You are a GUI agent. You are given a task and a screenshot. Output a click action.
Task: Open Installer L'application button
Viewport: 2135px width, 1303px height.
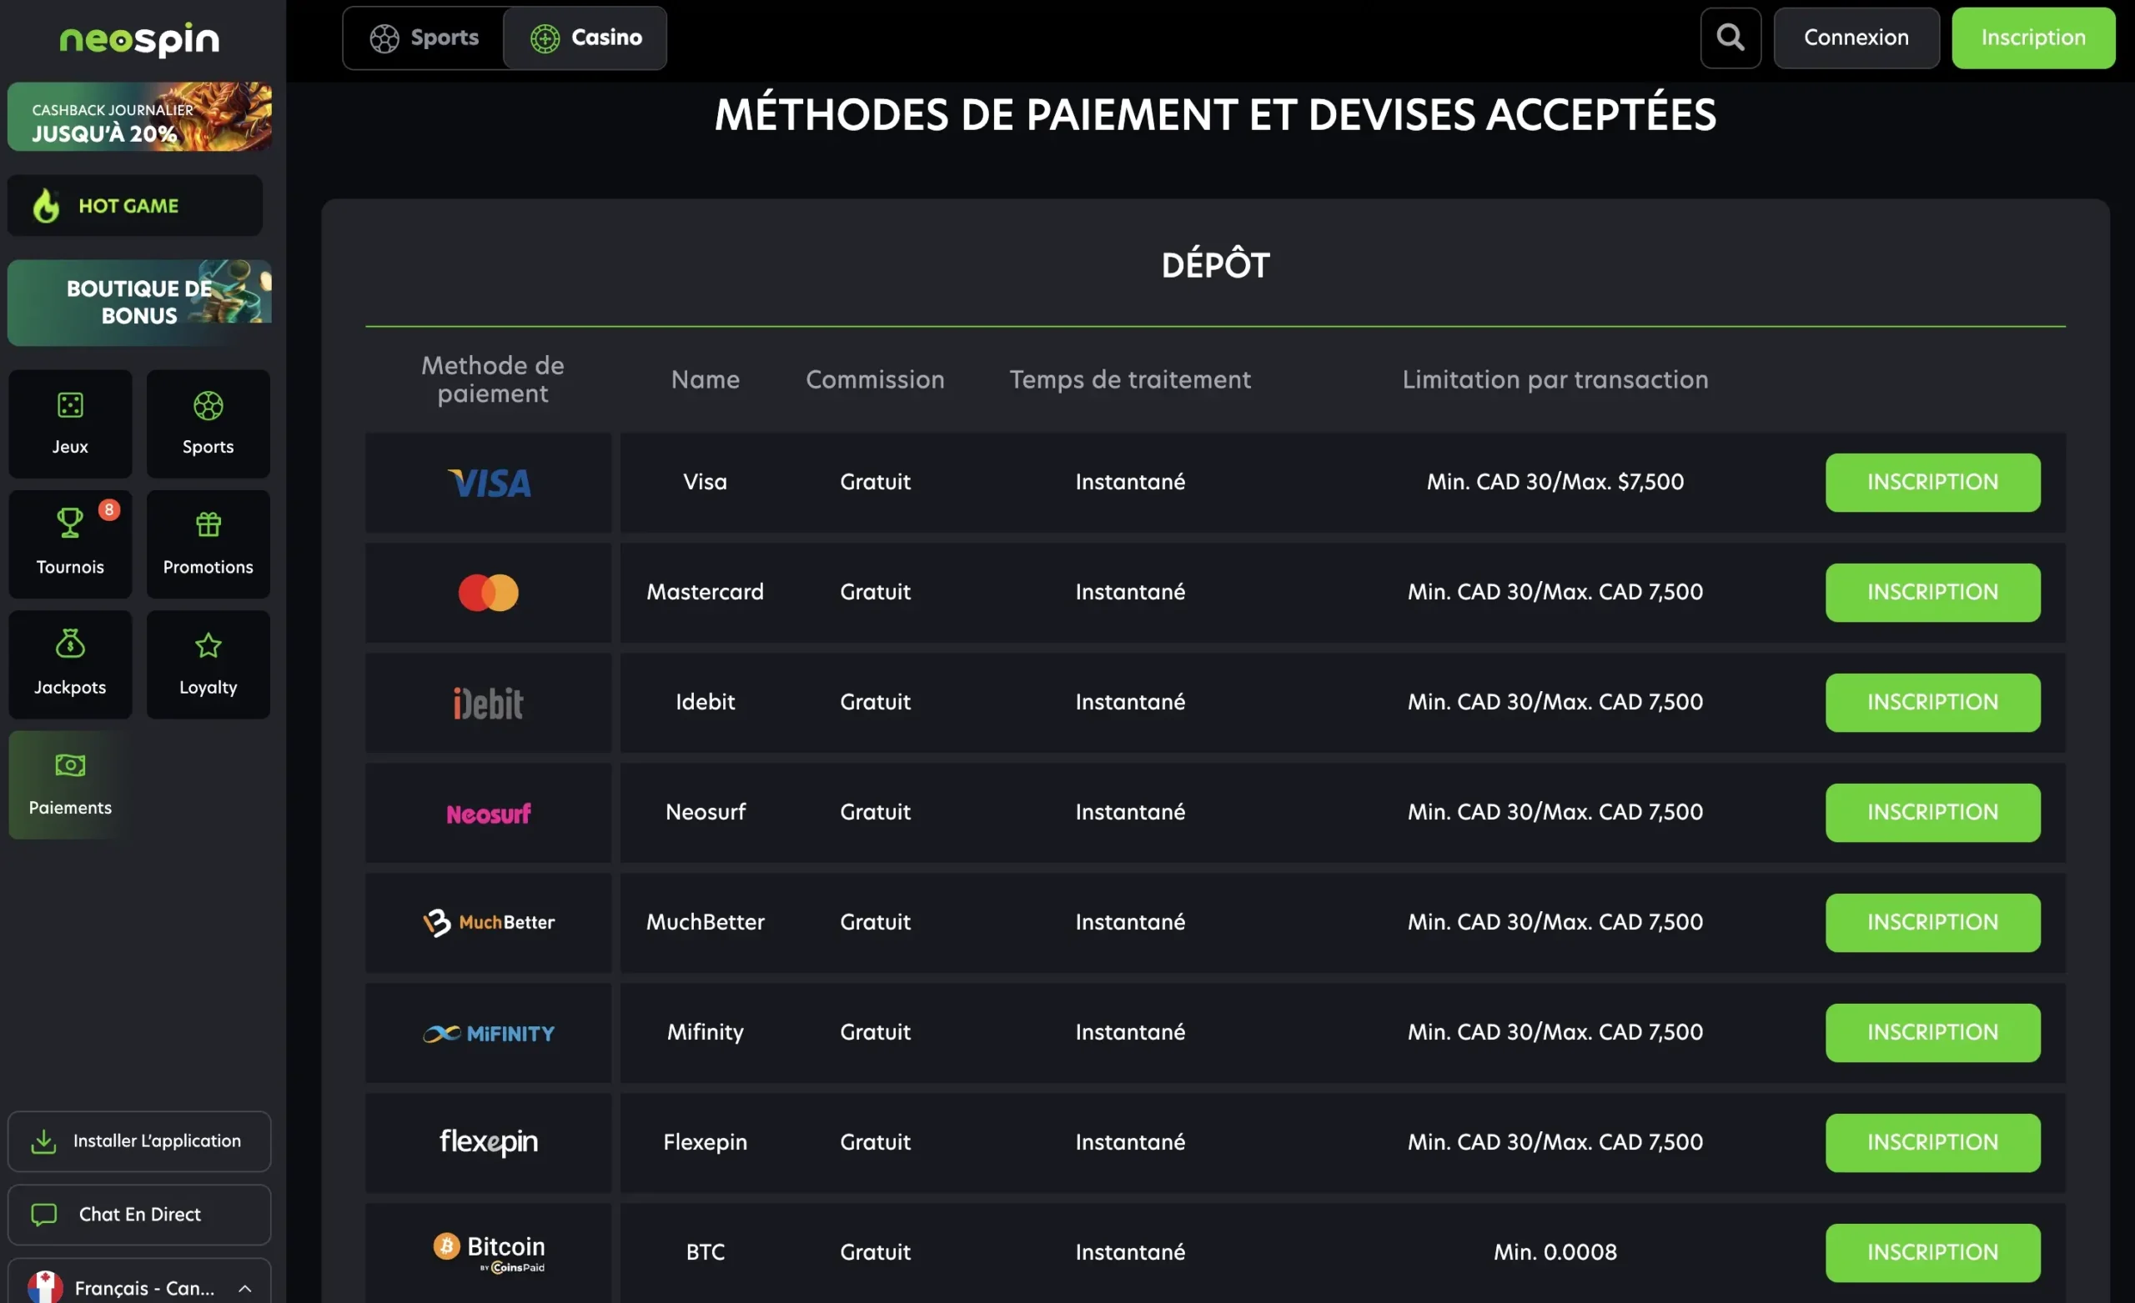coord(139,1141)
